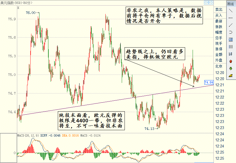Click the MACD:-0.0124 value
This screenshot has height=163, width=236.
90,135
